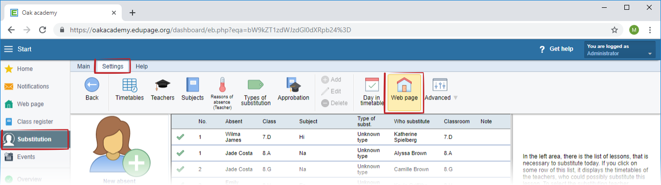Click the Subject column header

[308, 122]
